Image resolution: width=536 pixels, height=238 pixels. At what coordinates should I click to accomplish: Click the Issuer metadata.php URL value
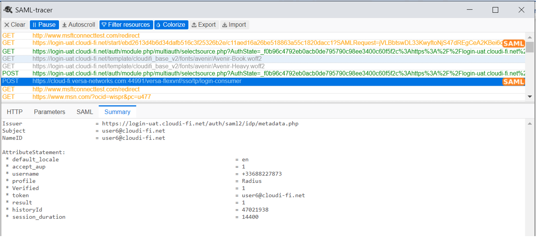pos(200,124)
